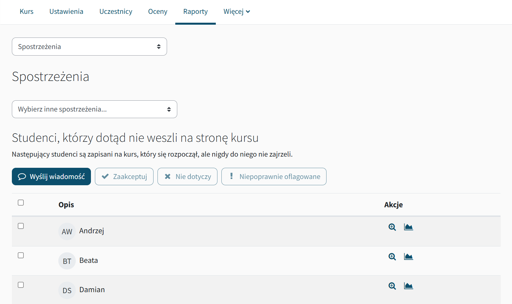Switch to the Ustawienia tab

(66, 12)
